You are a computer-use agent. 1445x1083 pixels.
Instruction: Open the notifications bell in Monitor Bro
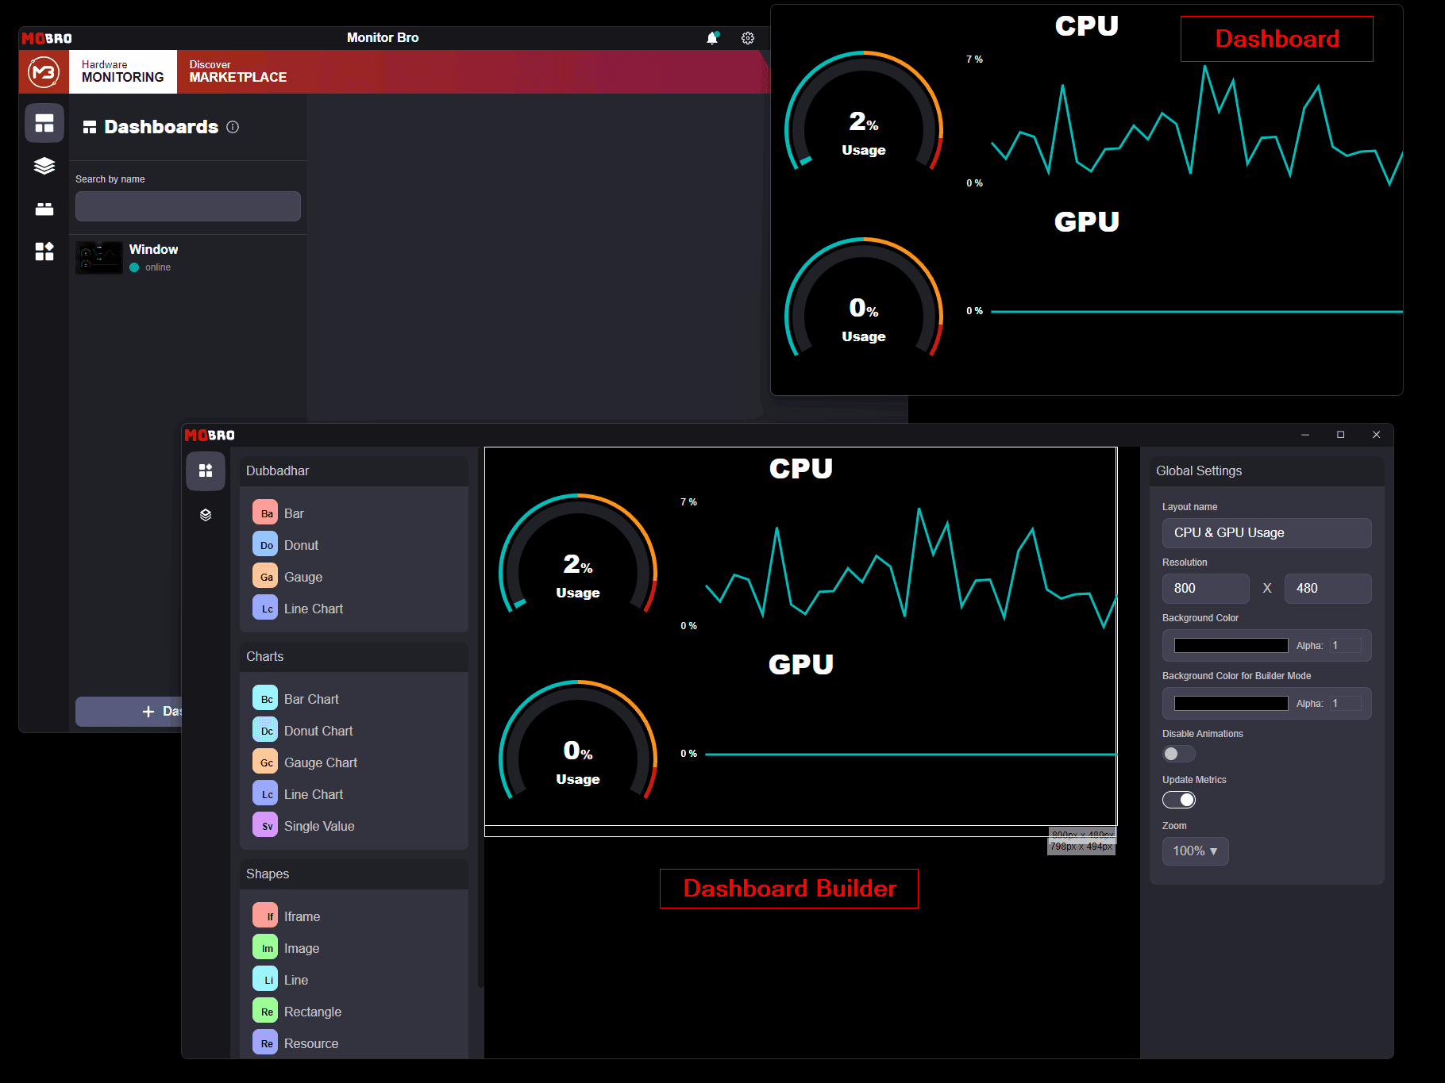[712, 38]
